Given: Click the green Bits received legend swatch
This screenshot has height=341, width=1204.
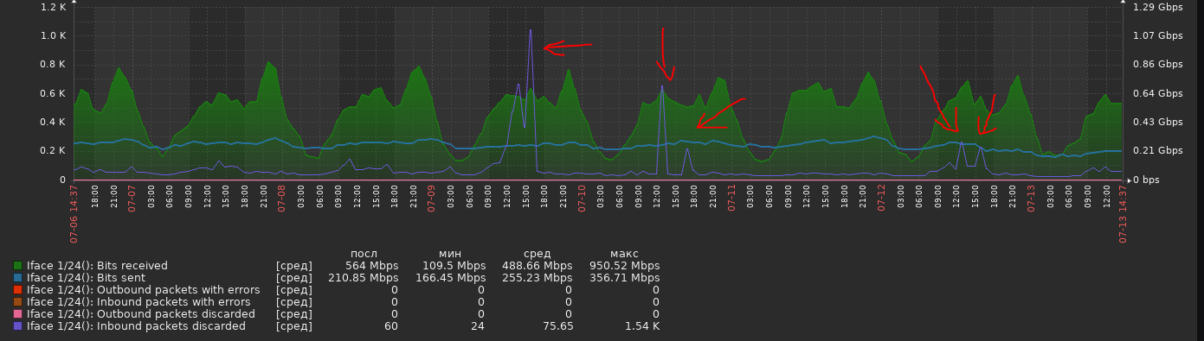Looking at the screenshot, I should (18, 266).
